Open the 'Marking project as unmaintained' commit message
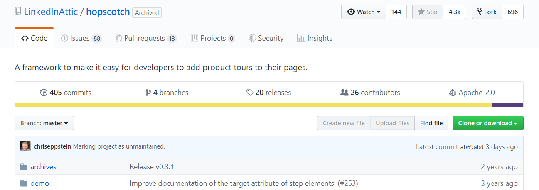Viewport: 539px width, 190px height. click(119, 146)
